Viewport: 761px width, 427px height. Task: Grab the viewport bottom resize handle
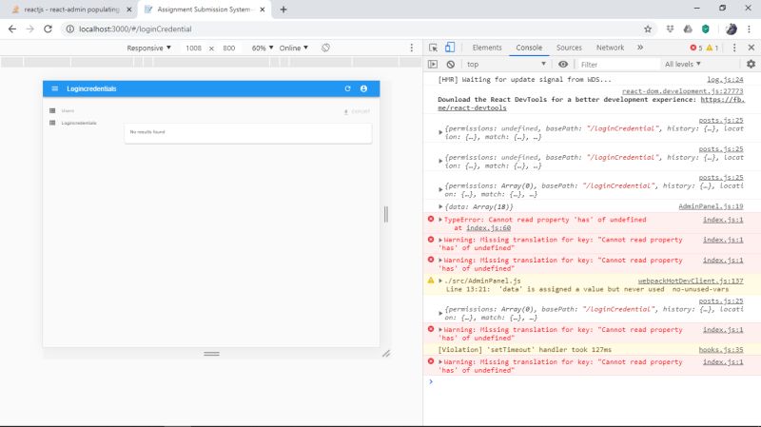pyautogui.click(x=211, y=354)
